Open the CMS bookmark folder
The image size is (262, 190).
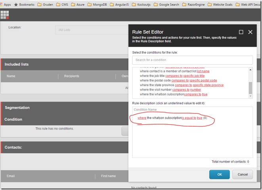click(x=62, y=4)
